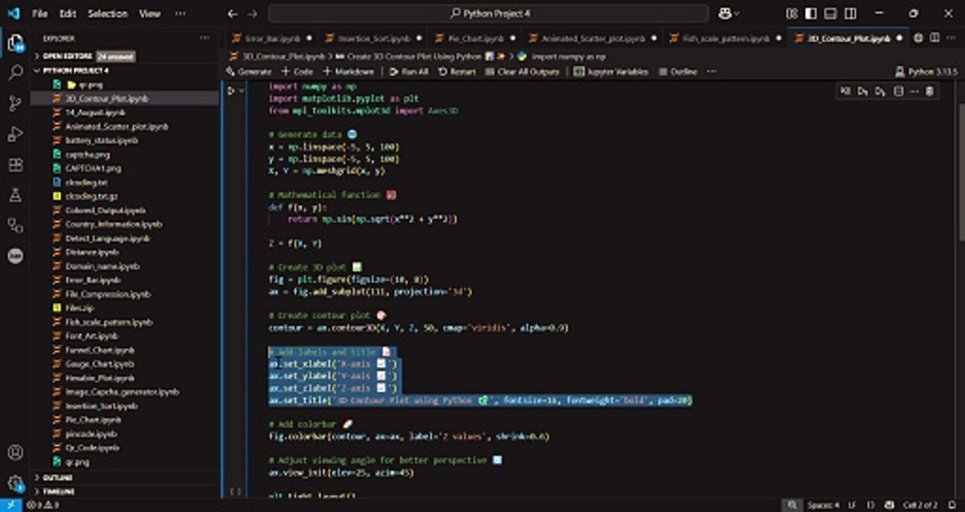The width and height of the screenshot is (965, 512).
Task: Open the Copilot dropdown arrow
Action: [736, 14]
